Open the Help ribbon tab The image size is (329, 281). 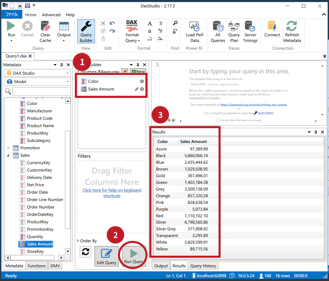(70, 15)
